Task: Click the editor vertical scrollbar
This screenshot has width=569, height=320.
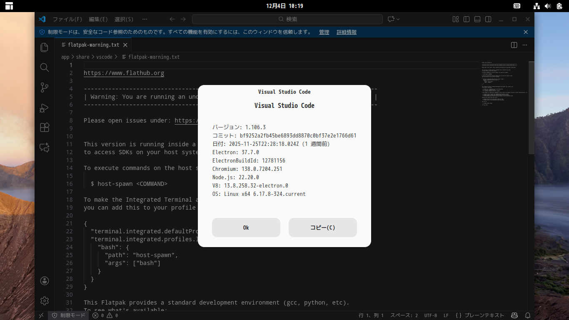Action: tap(532, 108)
